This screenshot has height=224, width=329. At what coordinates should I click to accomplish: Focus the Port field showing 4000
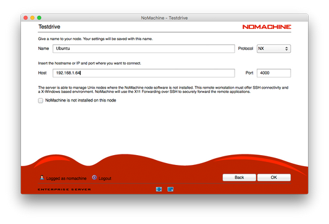click(273, 73)
